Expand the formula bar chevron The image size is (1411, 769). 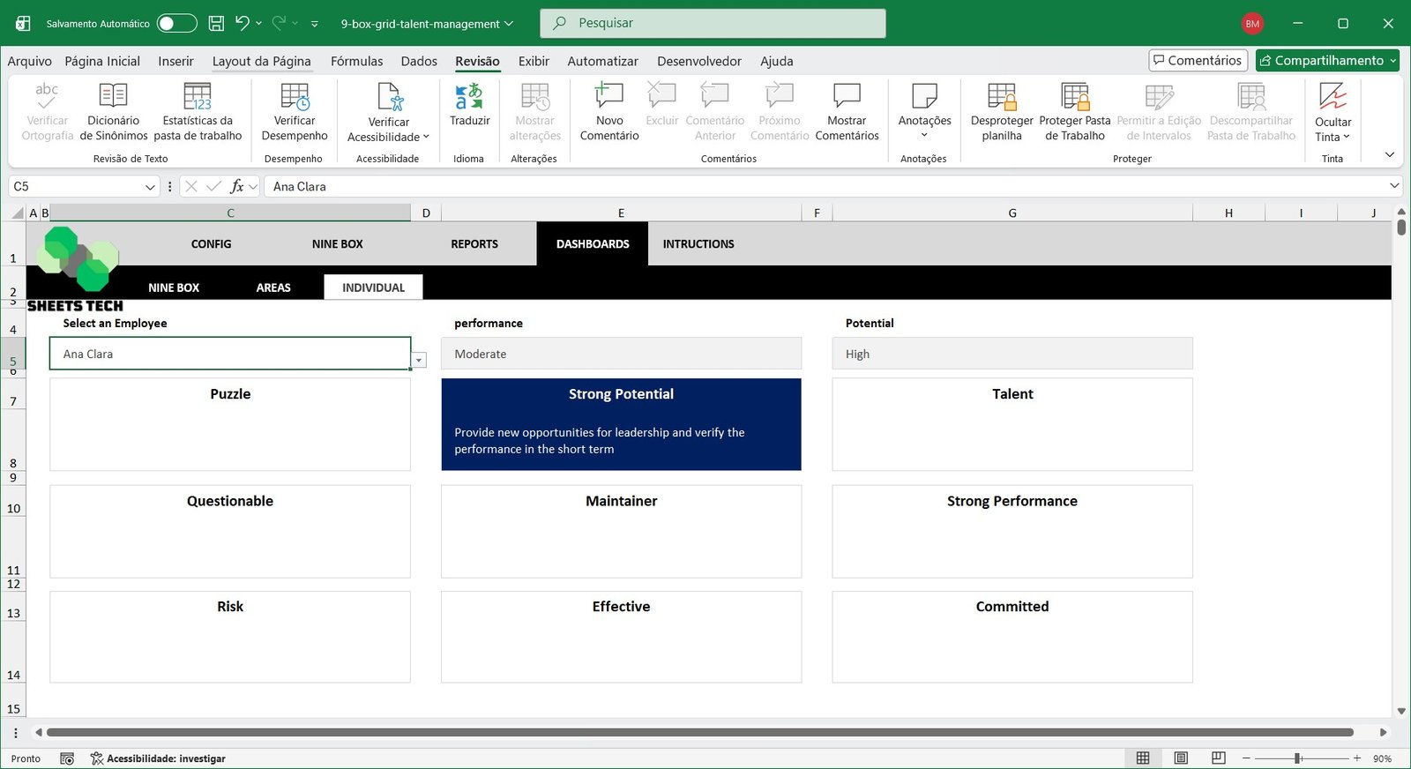[1394, 185]
